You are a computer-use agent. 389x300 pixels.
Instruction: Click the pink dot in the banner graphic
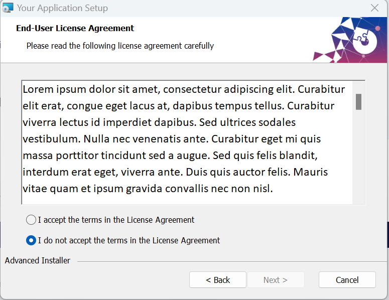click(x=377, y=28)
